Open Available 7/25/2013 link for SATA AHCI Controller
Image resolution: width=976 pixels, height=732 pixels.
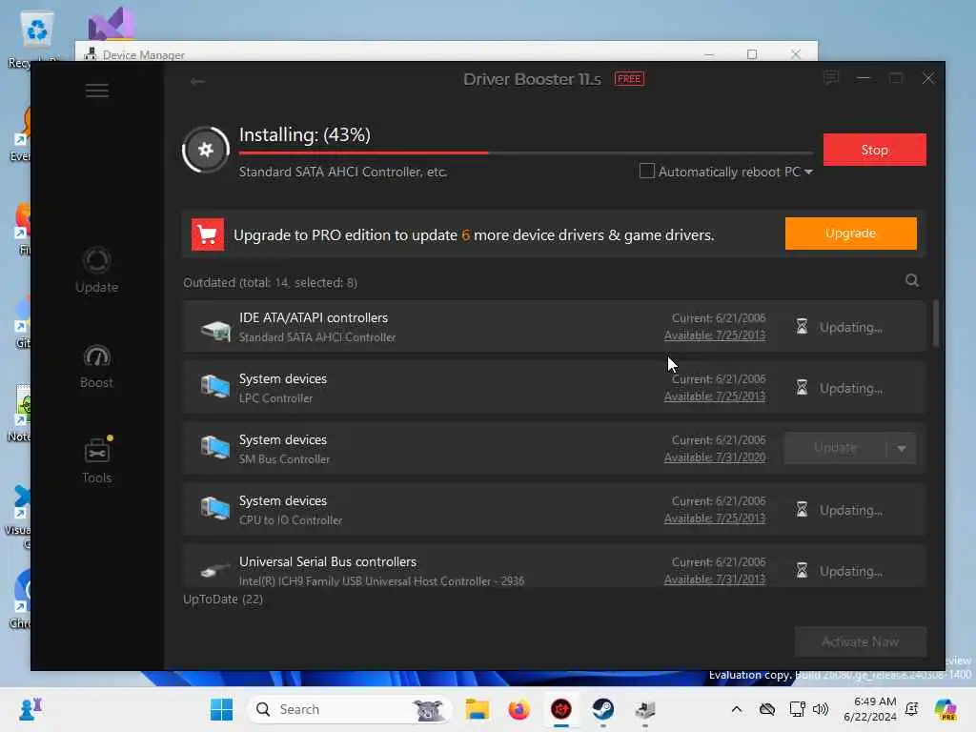point(714,335)
